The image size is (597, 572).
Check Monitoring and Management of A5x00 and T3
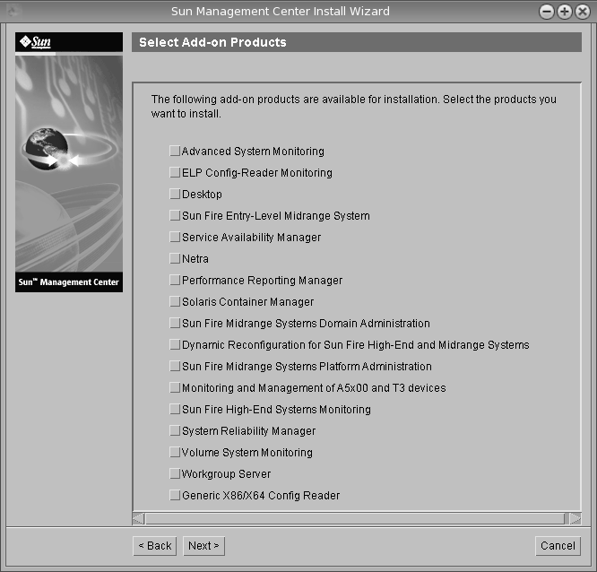175,387
